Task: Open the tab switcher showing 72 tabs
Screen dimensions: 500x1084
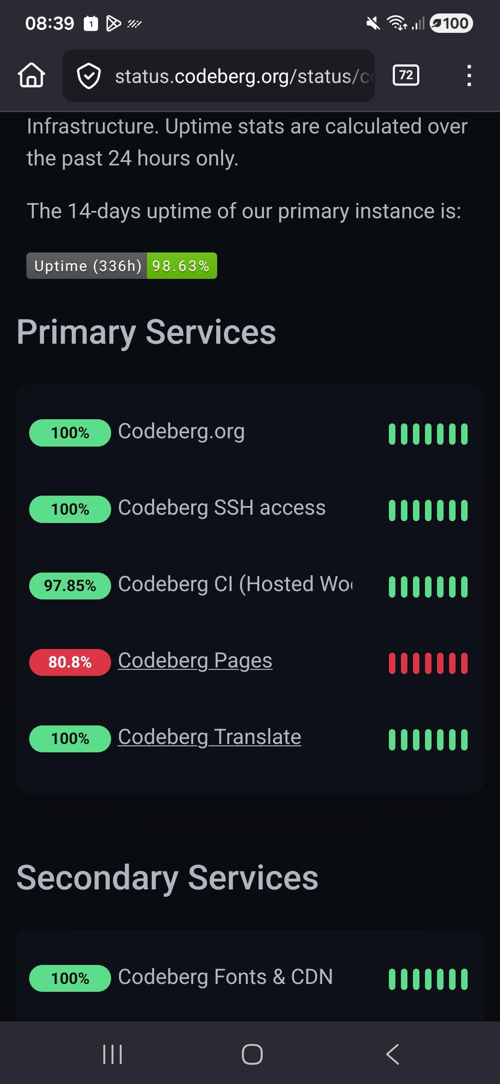Action: pyautogui.click(x=406, y=76)
